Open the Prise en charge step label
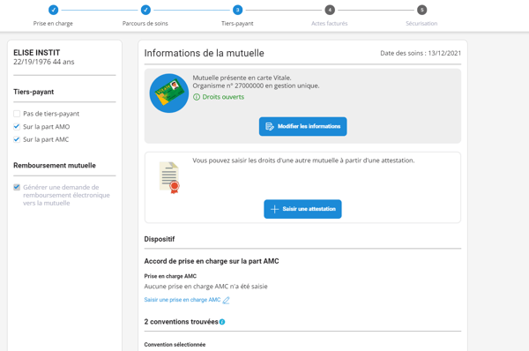529x351 pixels. [x=53, y=23]
